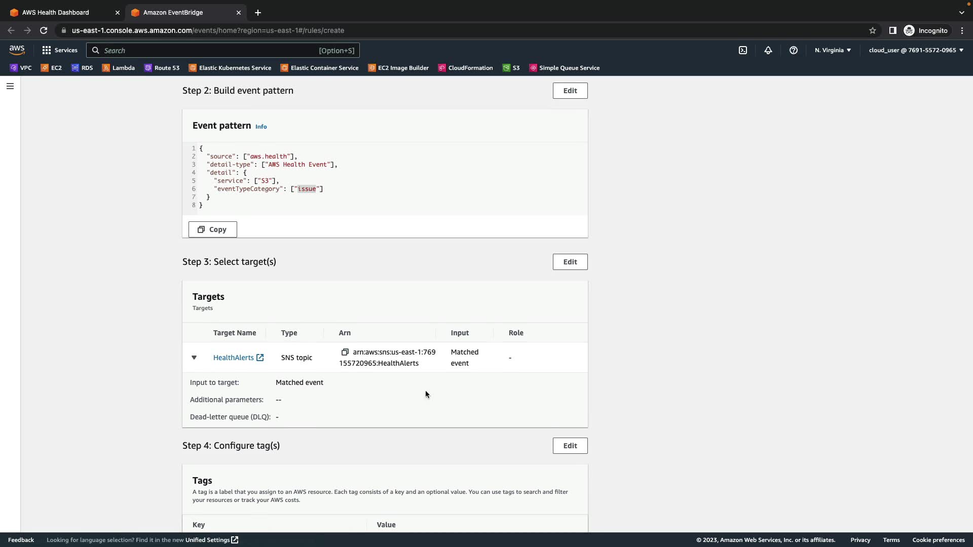The width and height of the screenshot is (973, 547).
Task: Open the N. Virginia region dropdown
Action: pos(833,50)
